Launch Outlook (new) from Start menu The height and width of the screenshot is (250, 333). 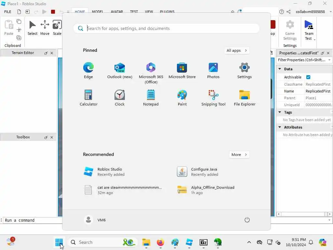[120, 71]
